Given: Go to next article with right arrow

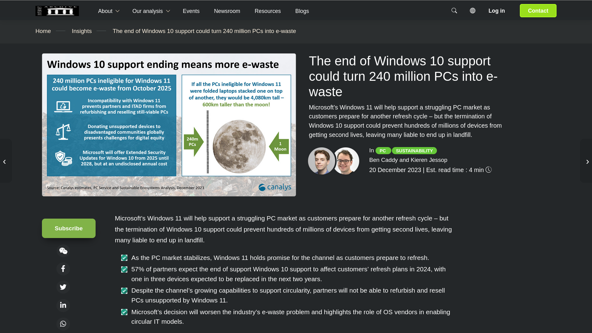Looking at the screenshot, I should click(x=587, y=162).
